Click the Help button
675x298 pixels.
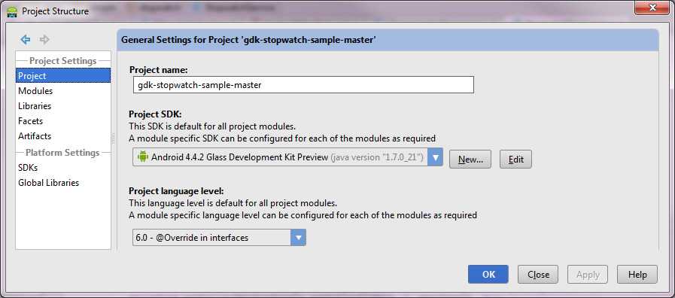[x=637, y=275]
